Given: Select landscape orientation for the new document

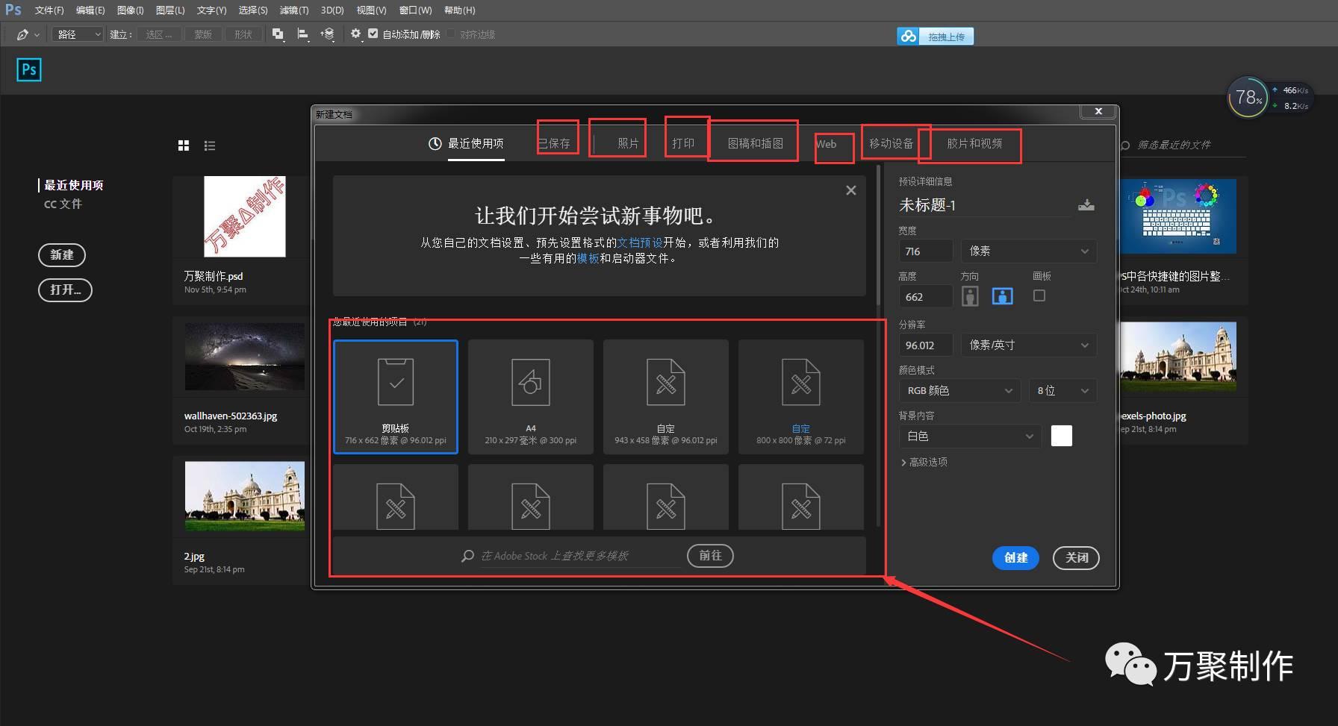Looking at the screenshot, I should point(1002,295).
